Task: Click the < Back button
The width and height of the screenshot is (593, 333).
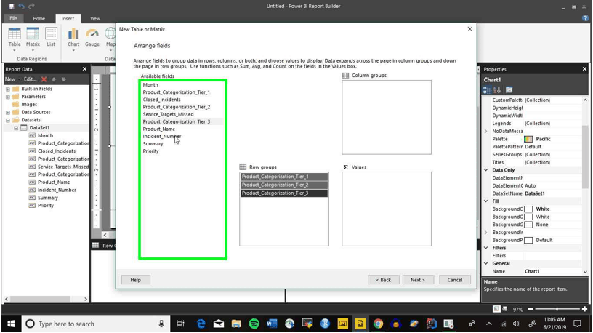Action: coord(384,280)
